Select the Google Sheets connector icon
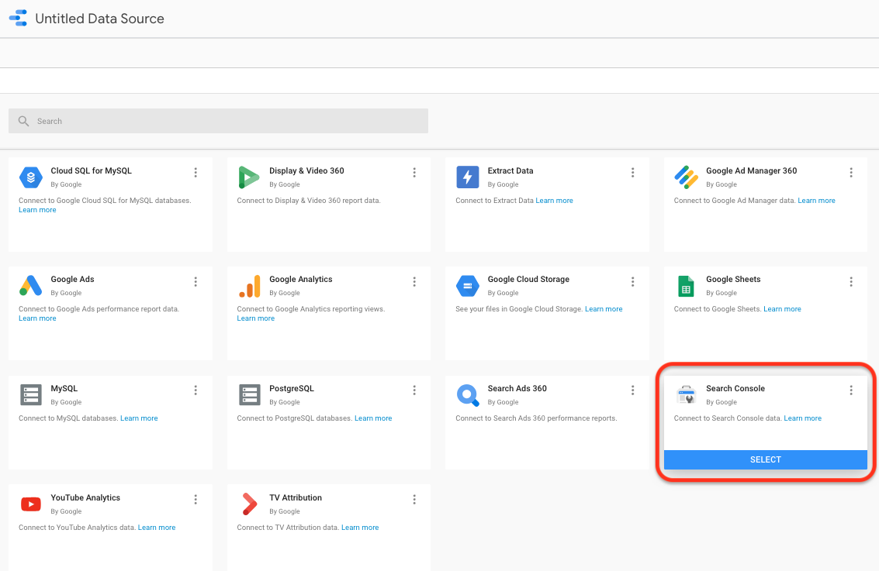The image size is (879, 571). pos(686,286)
